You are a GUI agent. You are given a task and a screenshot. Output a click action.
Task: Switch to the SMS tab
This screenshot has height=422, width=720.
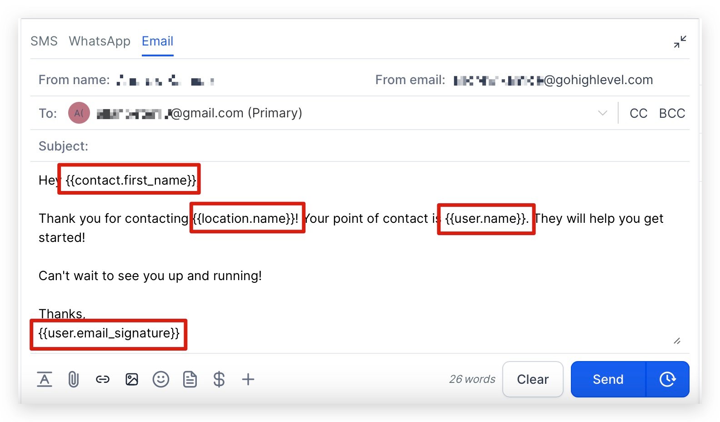tap(44, 41)
